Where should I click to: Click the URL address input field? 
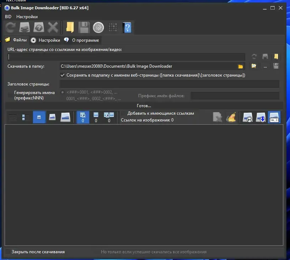pos(127,57)
